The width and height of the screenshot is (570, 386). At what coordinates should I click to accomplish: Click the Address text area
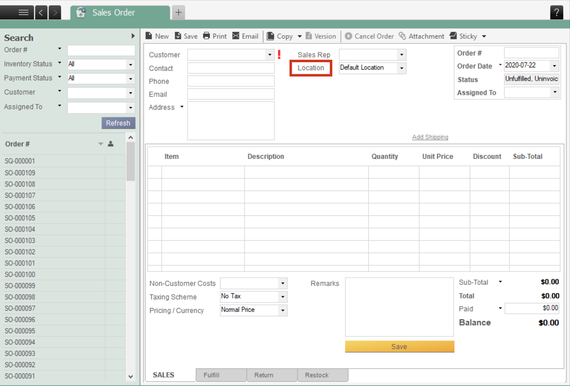[231, 121]
